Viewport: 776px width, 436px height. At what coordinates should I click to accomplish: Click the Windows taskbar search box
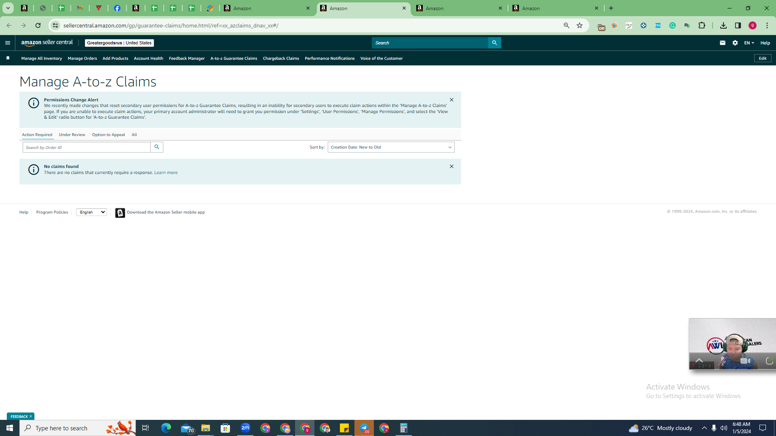coord(78,428)
